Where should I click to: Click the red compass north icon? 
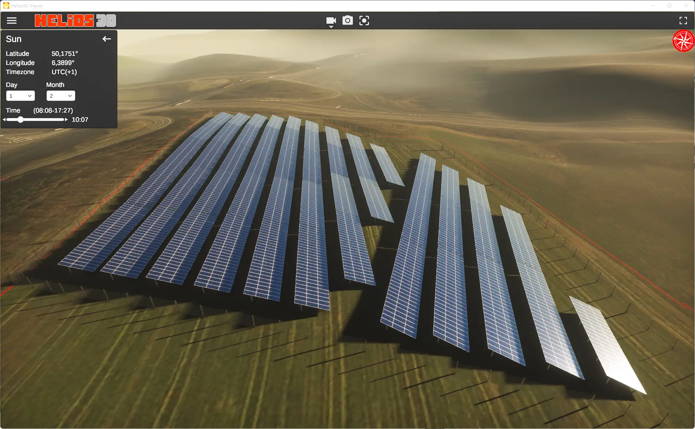(683, 41)
